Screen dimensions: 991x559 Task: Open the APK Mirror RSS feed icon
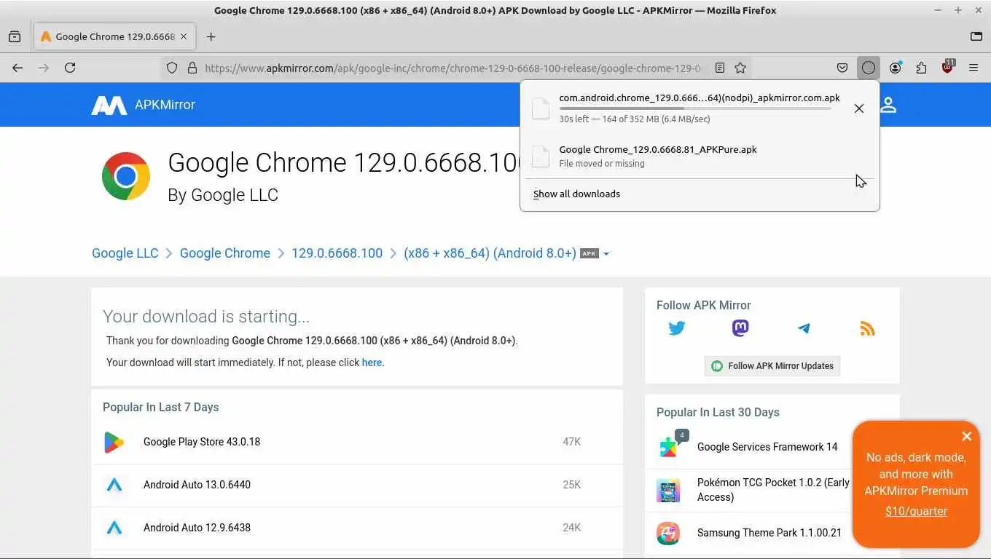tap(867, 328)
